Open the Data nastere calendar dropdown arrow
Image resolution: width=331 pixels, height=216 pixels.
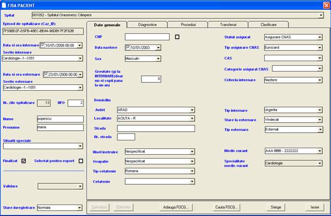(158, 48)
